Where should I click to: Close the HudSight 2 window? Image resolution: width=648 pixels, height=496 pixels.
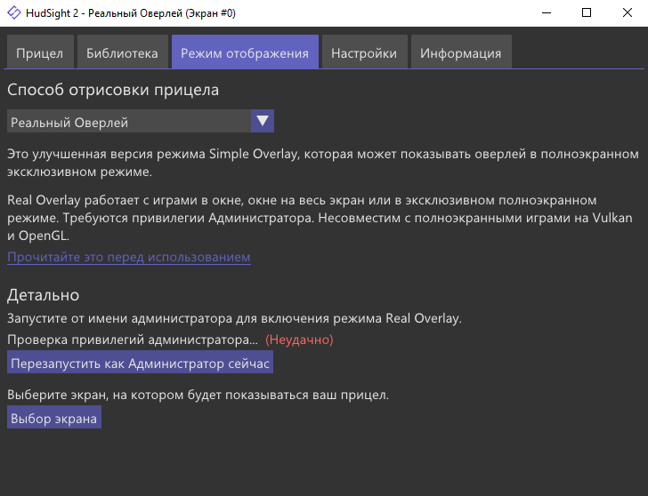click(628, 12)
